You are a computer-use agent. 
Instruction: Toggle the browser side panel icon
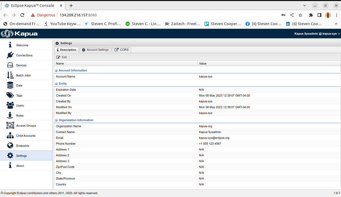[320, 15]
